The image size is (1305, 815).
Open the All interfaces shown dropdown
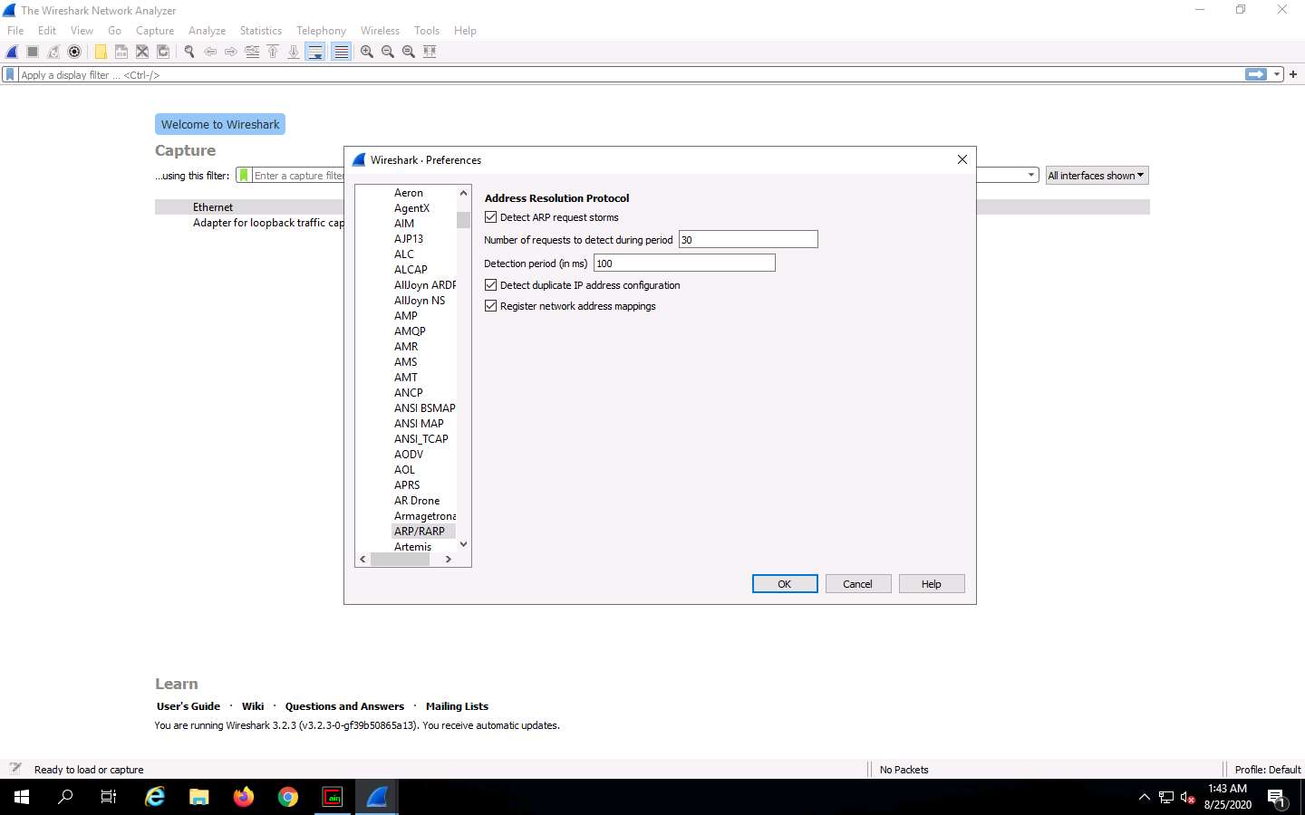[1097, 176]
